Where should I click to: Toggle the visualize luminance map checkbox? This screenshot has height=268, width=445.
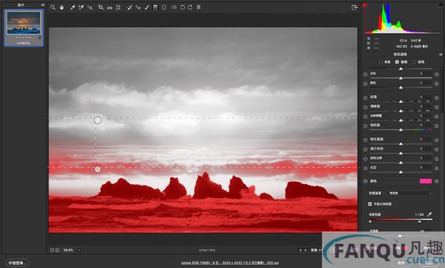370,204
